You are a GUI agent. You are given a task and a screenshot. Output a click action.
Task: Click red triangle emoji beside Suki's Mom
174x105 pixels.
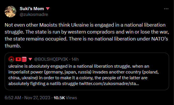(48, 9)
